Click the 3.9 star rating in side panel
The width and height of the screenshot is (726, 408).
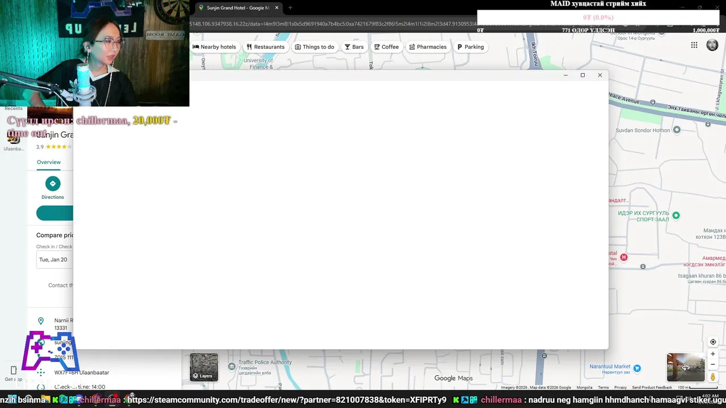pos(53,147)
